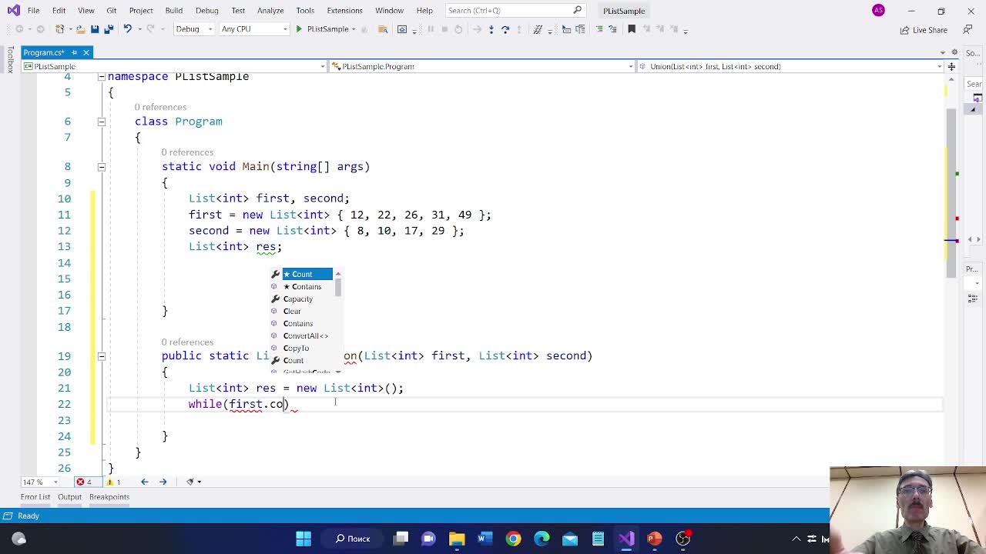Go to previous issue arrow
986x554 pixels.
[x=144, y=482]
